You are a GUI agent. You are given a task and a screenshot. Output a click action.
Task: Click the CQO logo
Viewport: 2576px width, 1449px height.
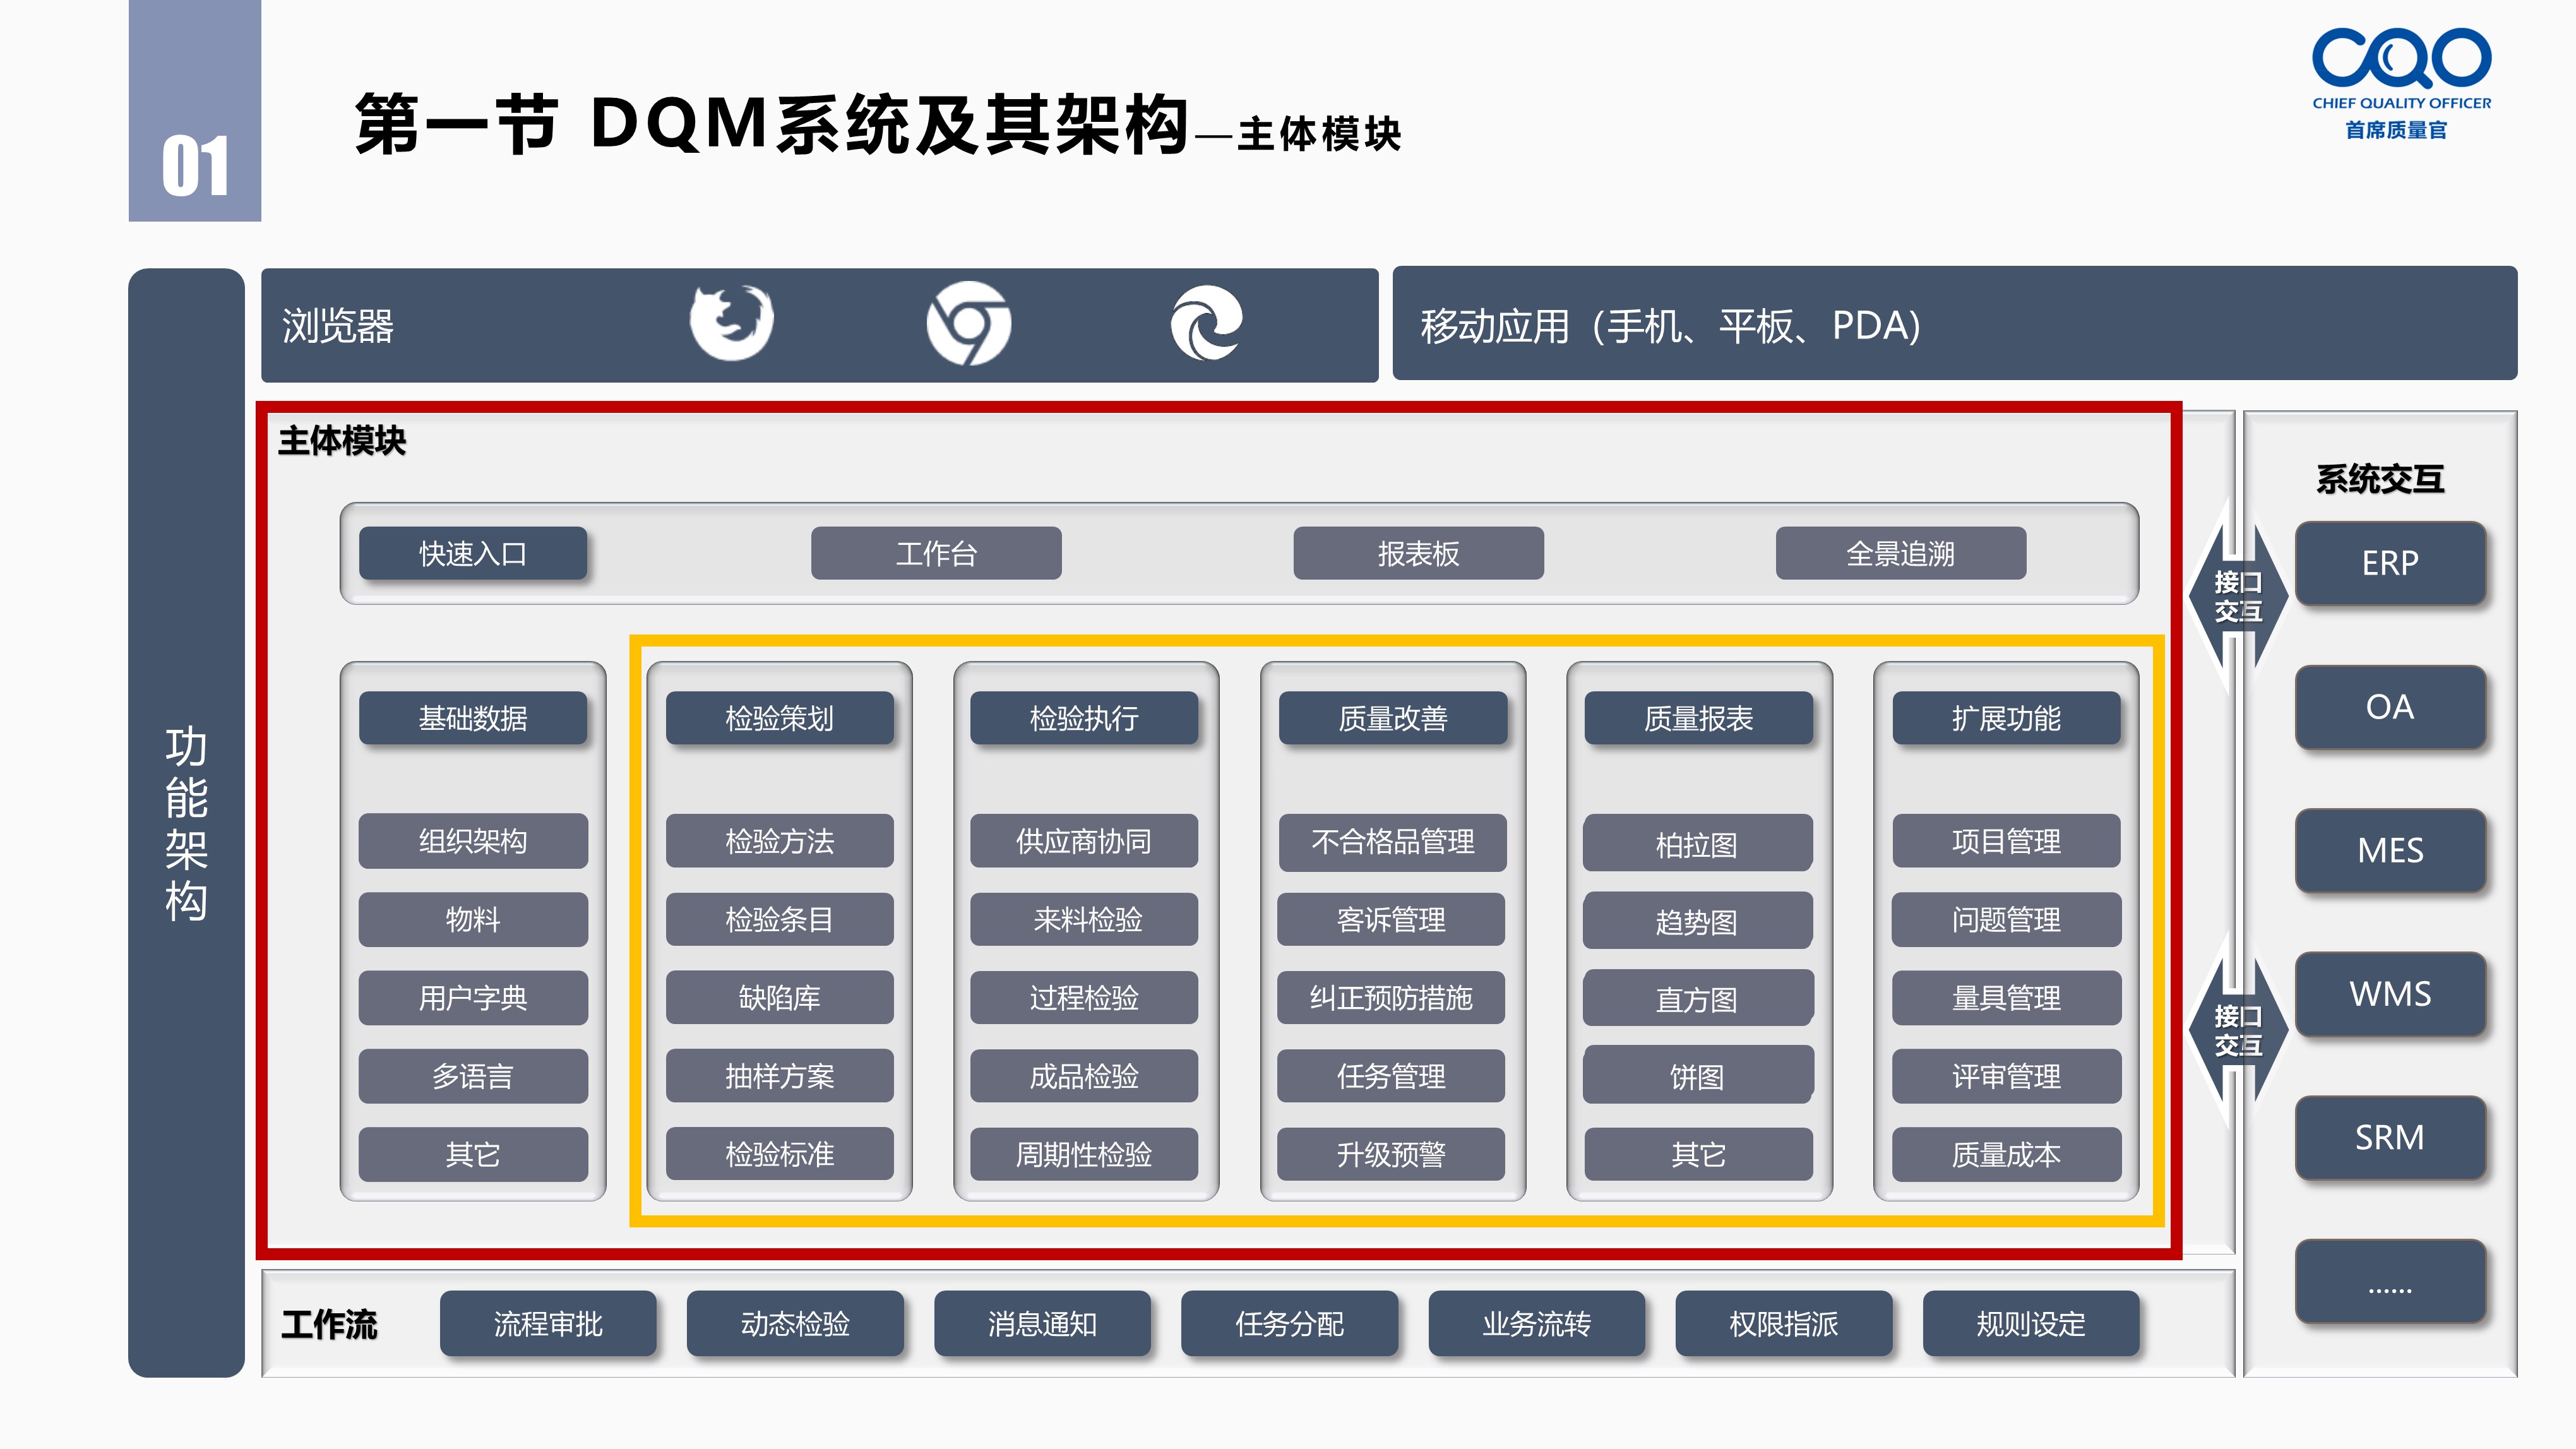tap(2401, 84)
